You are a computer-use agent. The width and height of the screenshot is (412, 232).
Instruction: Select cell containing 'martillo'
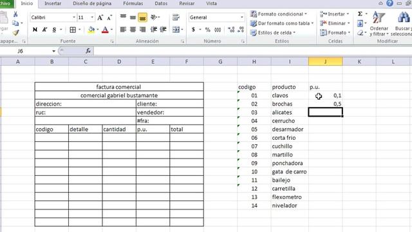(290, 155)
